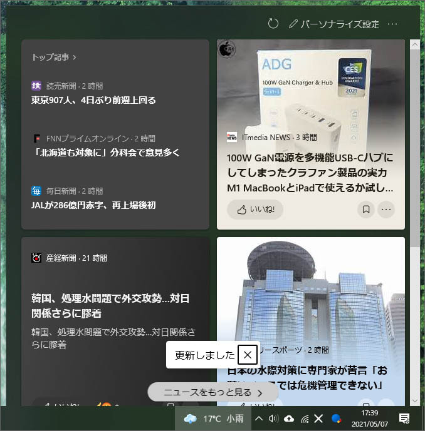Image resolution: width=425 pixels, height=431 pixels.
Task: Open パーソナライズ設定 personalize settings
Action: [334, 24]
